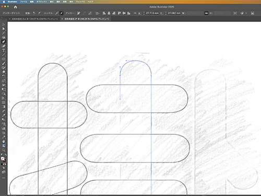The image size is (261, 196).
Task: Select the Free Transform tool
Action: point(4,89)
